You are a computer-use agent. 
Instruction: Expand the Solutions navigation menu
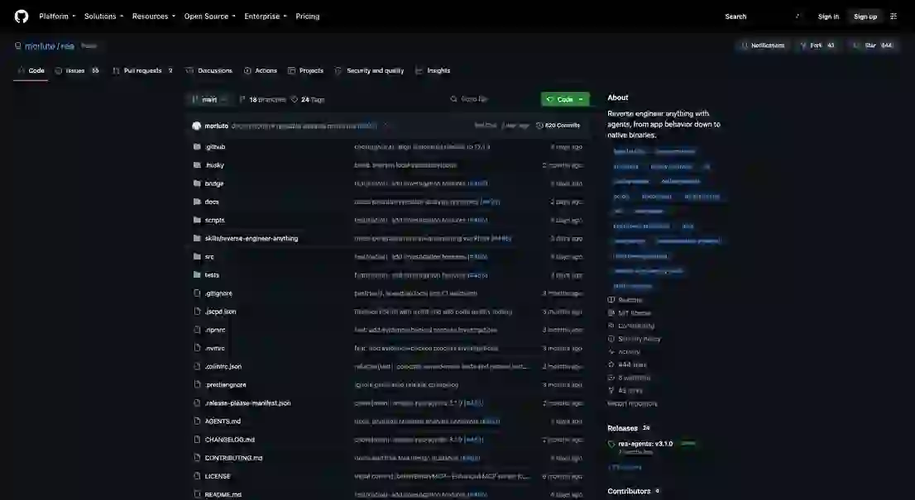tap(104, 17)
